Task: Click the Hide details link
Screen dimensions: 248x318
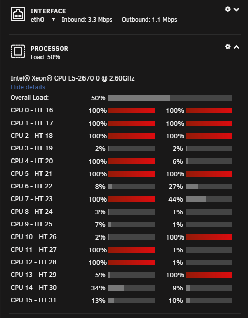Action: point(28,87)
